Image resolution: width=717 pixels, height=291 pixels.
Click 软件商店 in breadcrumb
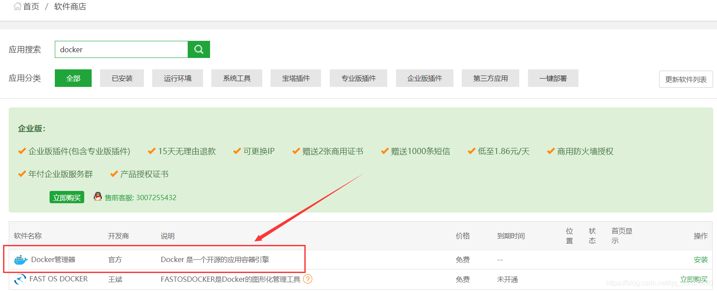70,7
